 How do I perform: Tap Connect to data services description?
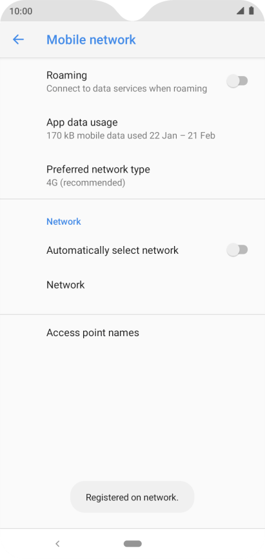coord(127,88)
